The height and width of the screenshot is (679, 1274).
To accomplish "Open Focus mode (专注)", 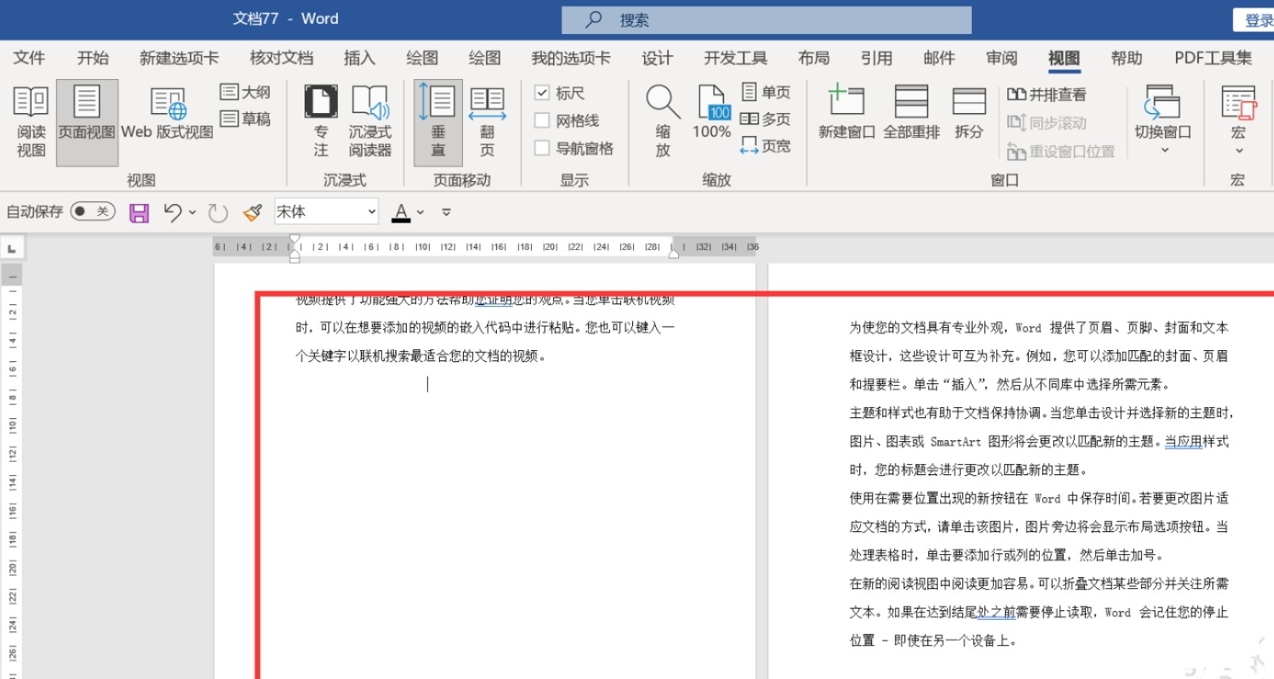I will (320, 123).
